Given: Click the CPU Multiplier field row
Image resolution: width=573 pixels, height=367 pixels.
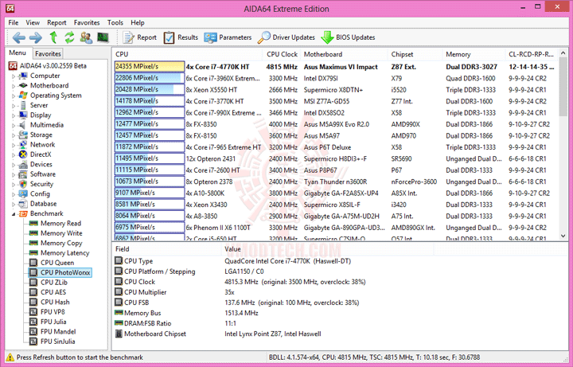Looking at the screenshot, I should 340,292.
